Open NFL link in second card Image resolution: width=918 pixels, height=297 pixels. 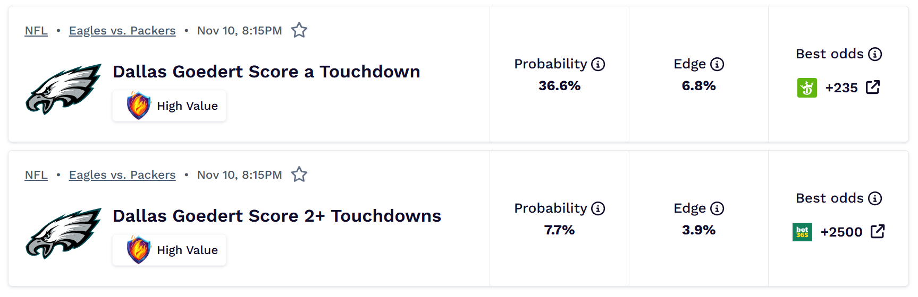[36, 175]
